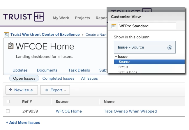Click the plus icon on New Issue
This screenshot has height=130, width=189.
tap(10, 90)
